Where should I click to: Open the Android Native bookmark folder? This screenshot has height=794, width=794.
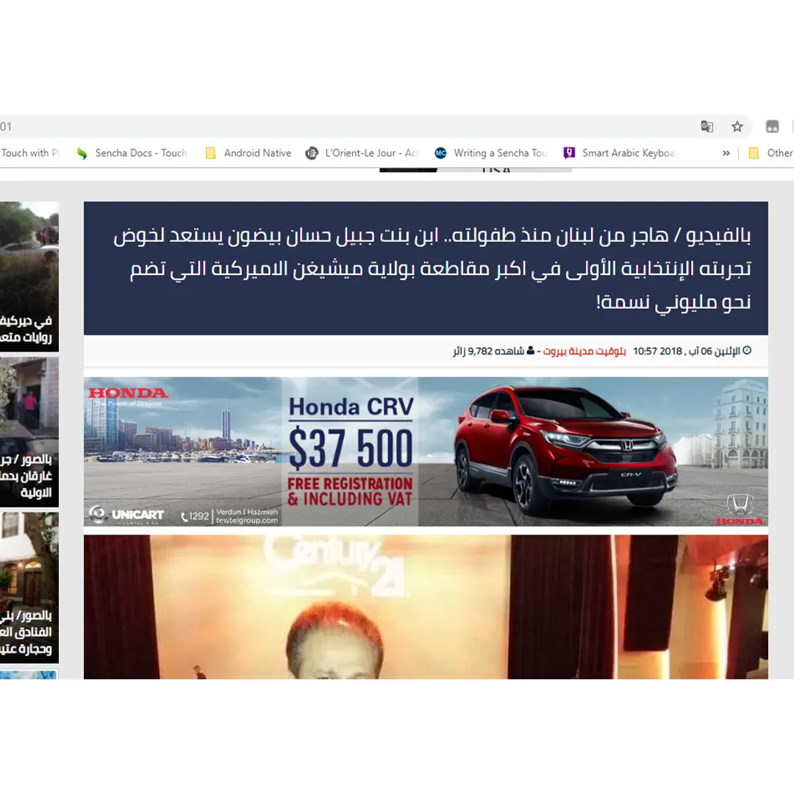click(x=248, y=153)
